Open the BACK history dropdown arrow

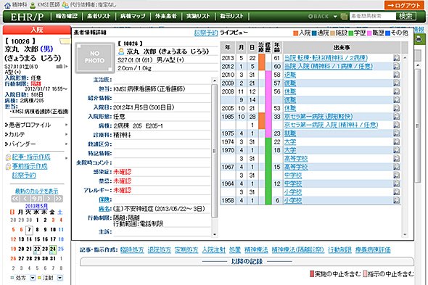335,17
